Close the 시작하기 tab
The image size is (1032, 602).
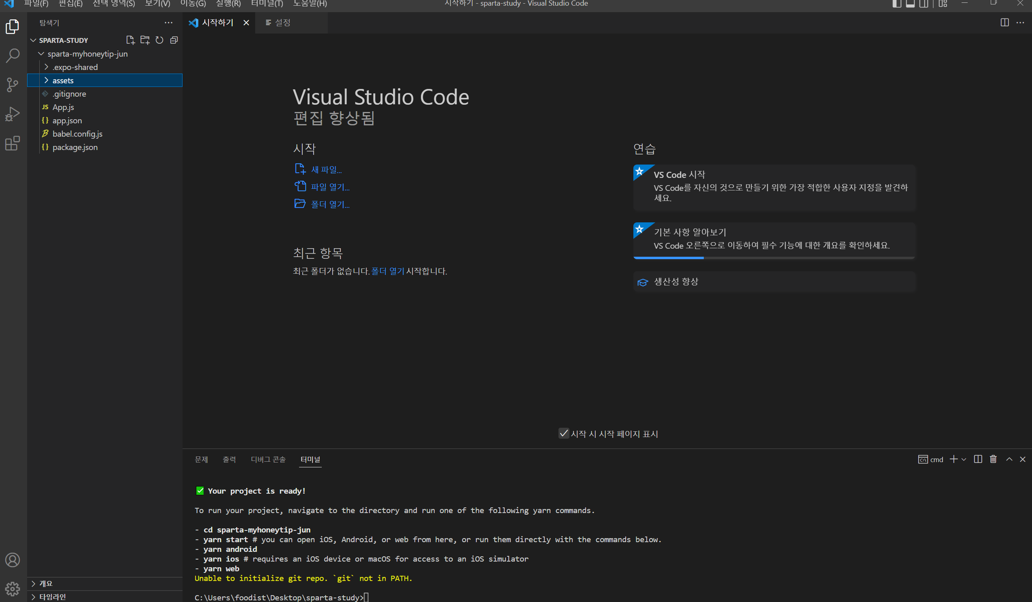pyautogui.click(x=246, y=23)
